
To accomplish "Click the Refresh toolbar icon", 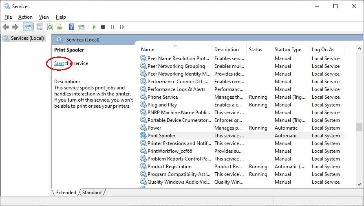I will pos(50,27).
